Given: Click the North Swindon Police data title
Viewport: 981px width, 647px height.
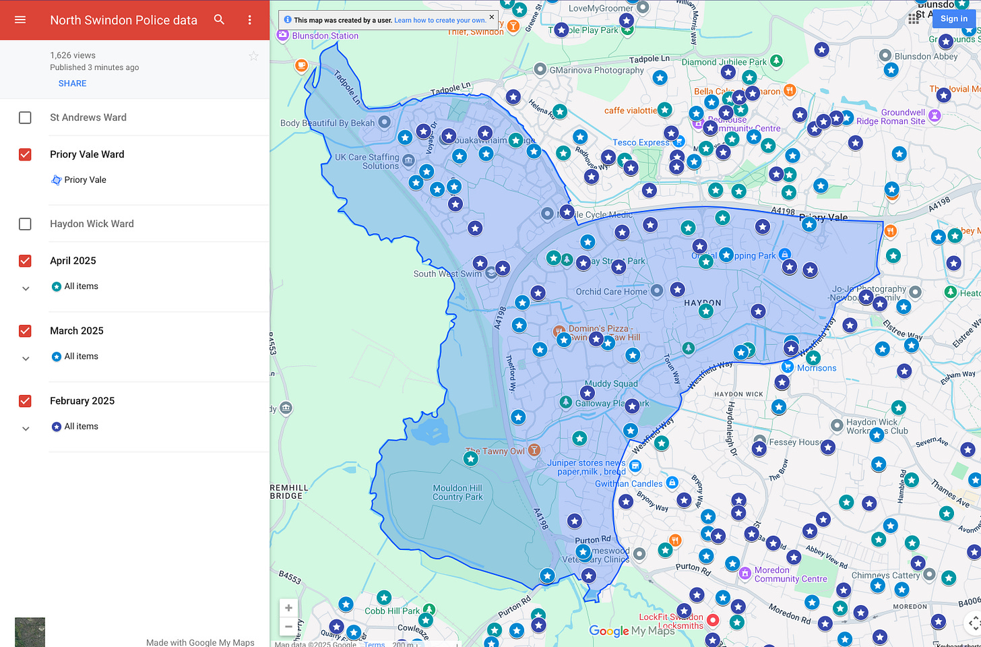Looking at the screenshot, I should coord(123,20).
